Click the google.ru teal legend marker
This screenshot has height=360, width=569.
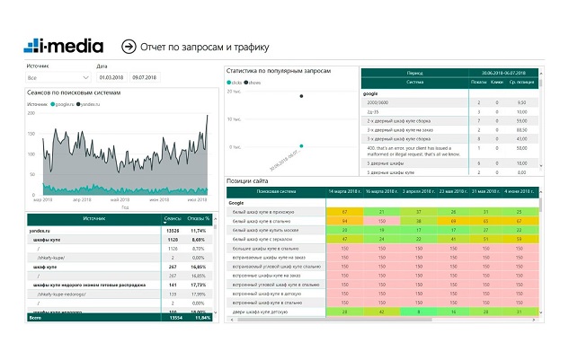[x=53, y=104]
